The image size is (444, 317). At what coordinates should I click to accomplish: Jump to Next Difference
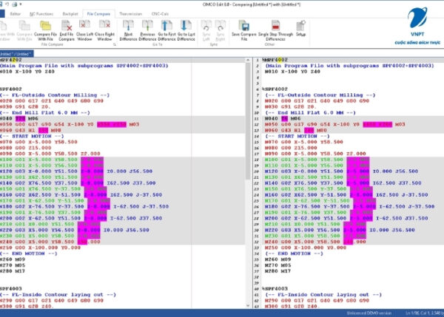[128, 30]
